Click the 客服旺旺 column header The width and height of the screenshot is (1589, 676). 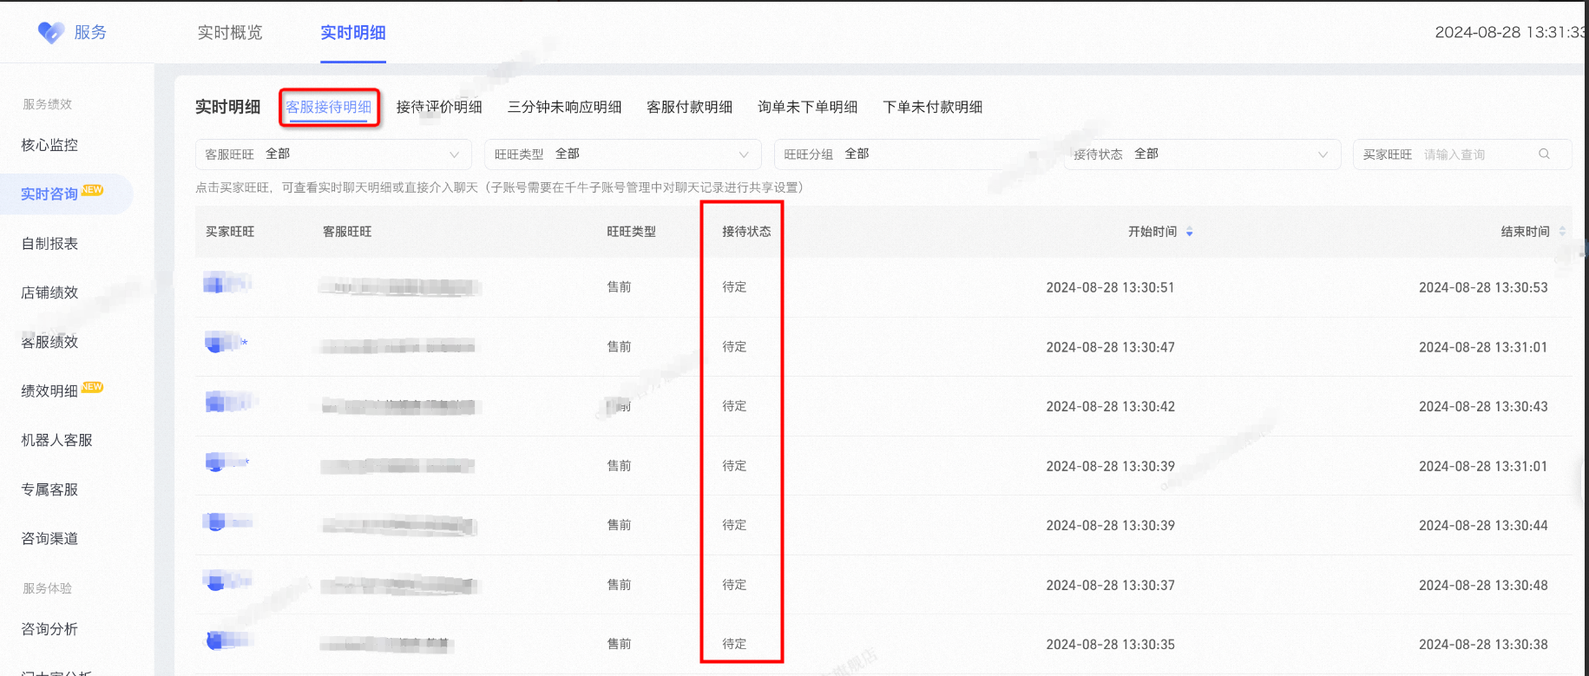pyautogui.click(x=347, y=232)
